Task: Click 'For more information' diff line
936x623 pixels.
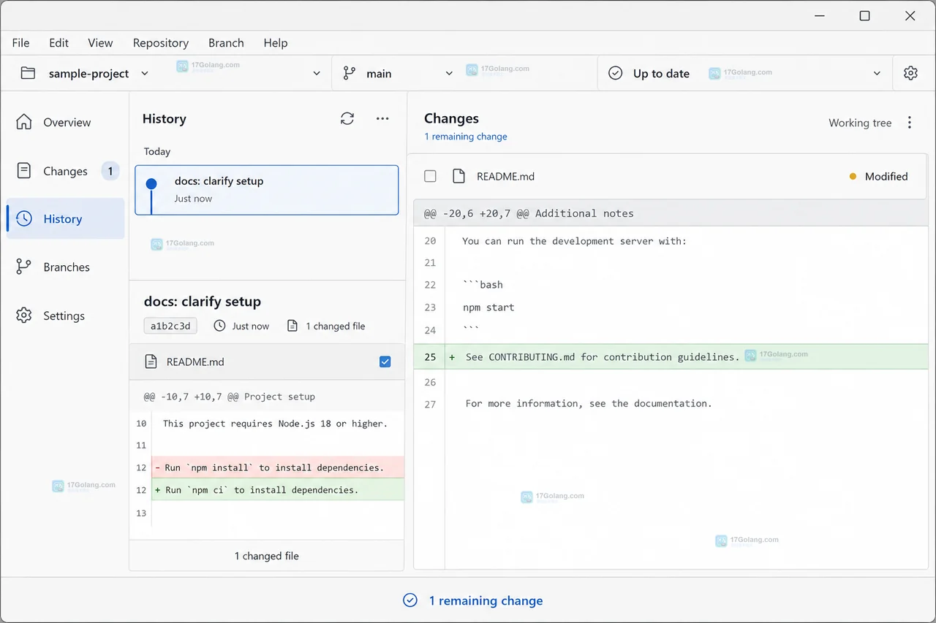Action: [589, 403]
